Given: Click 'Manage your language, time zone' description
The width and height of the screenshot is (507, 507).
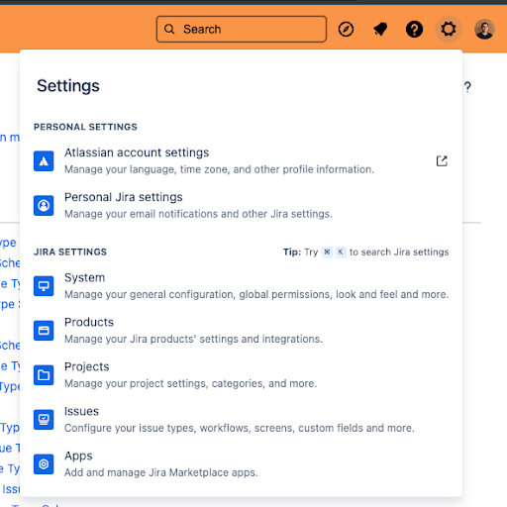Looking at the screenshot, I should click(x=219, y=169).
